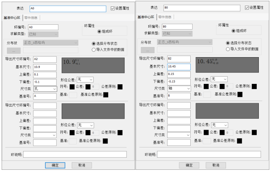The image size is (271, 171).
Task: Click the 基准公差原则 black swatch in A0 dialog lower section
Action: [105, 141]
